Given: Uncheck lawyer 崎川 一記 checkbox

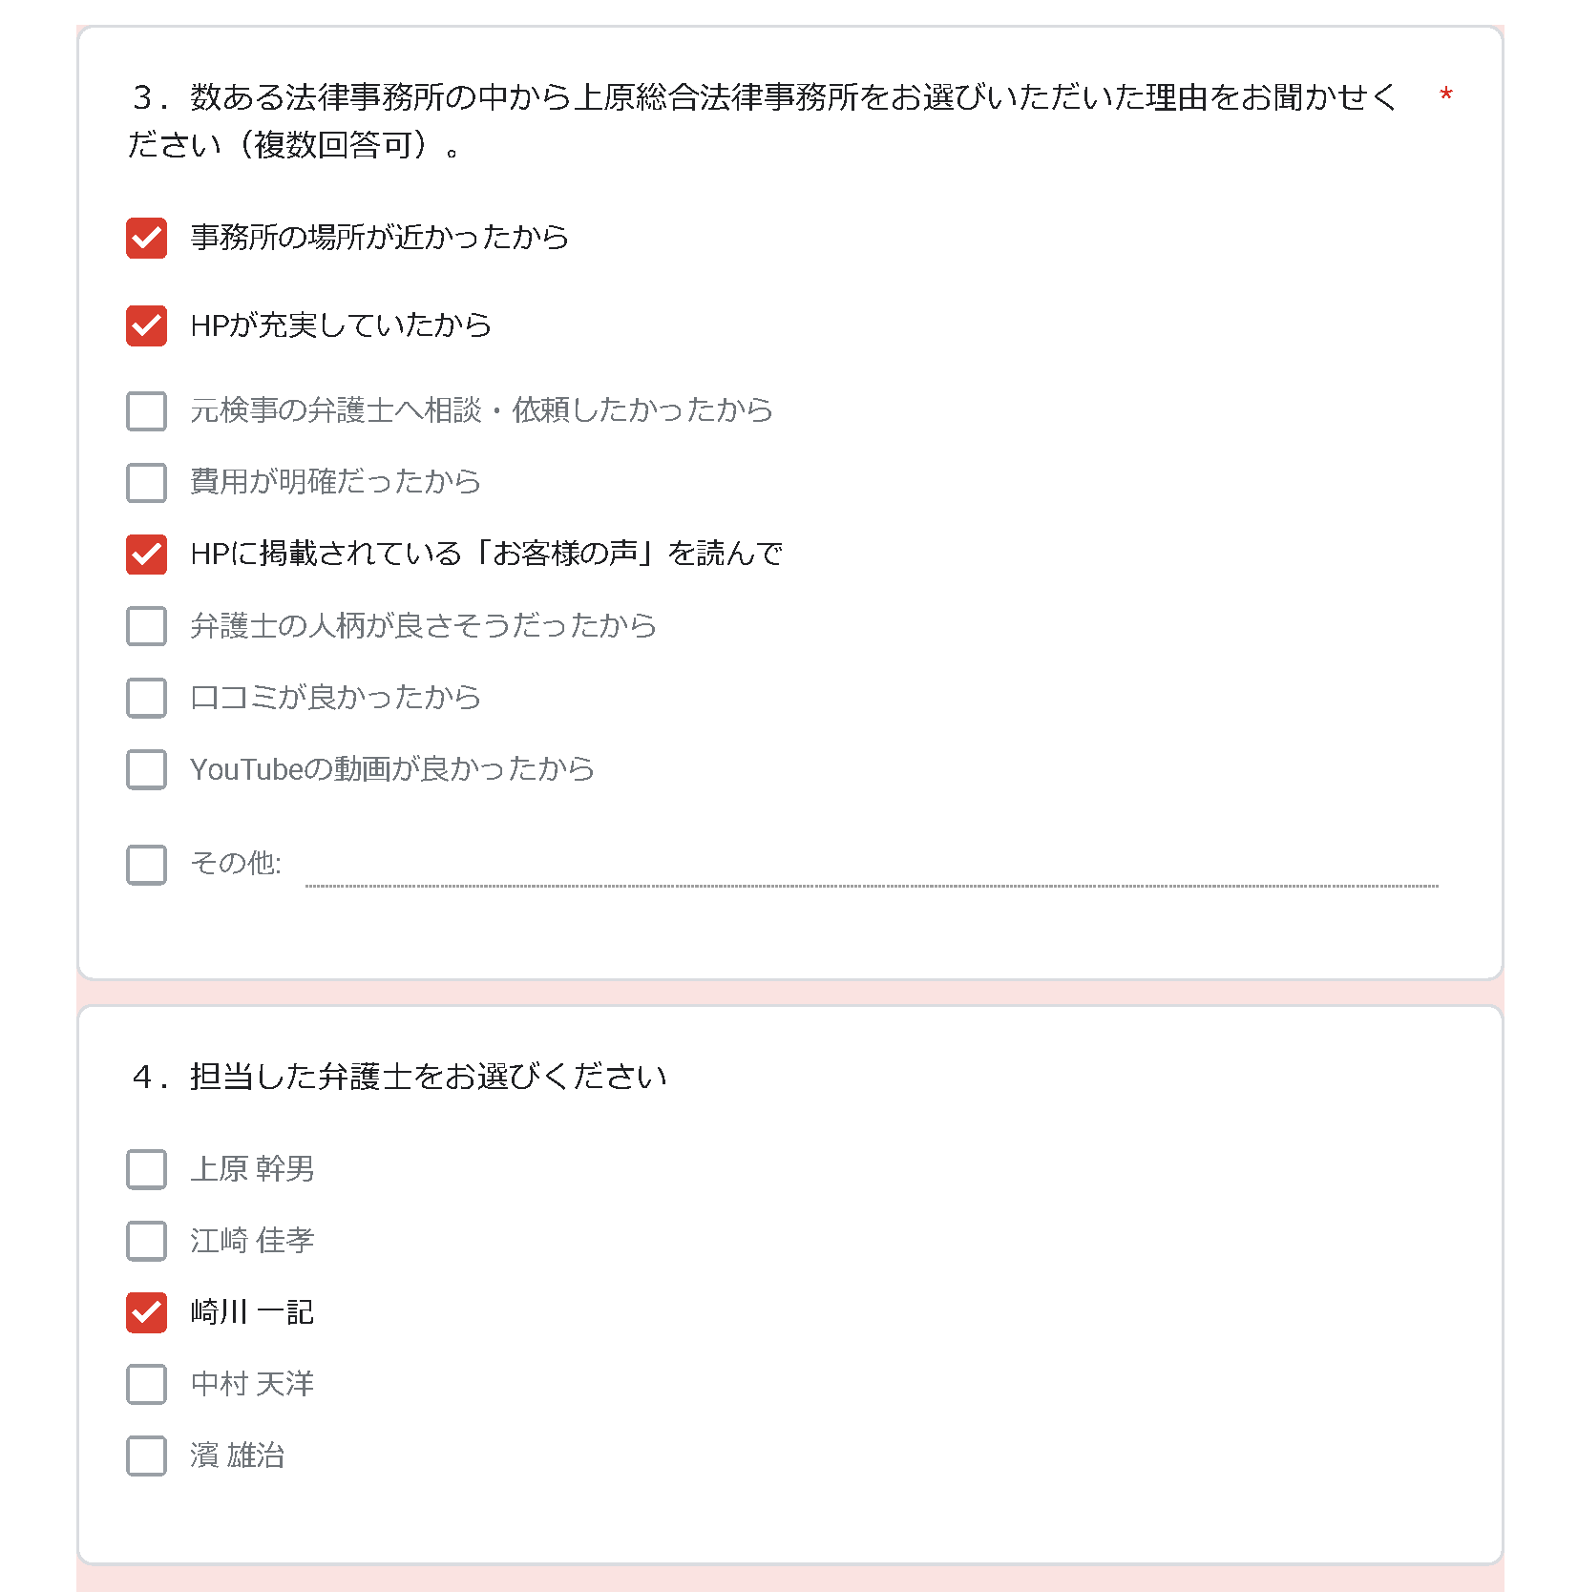Looking at the screenshot, I should point(146,1312).
